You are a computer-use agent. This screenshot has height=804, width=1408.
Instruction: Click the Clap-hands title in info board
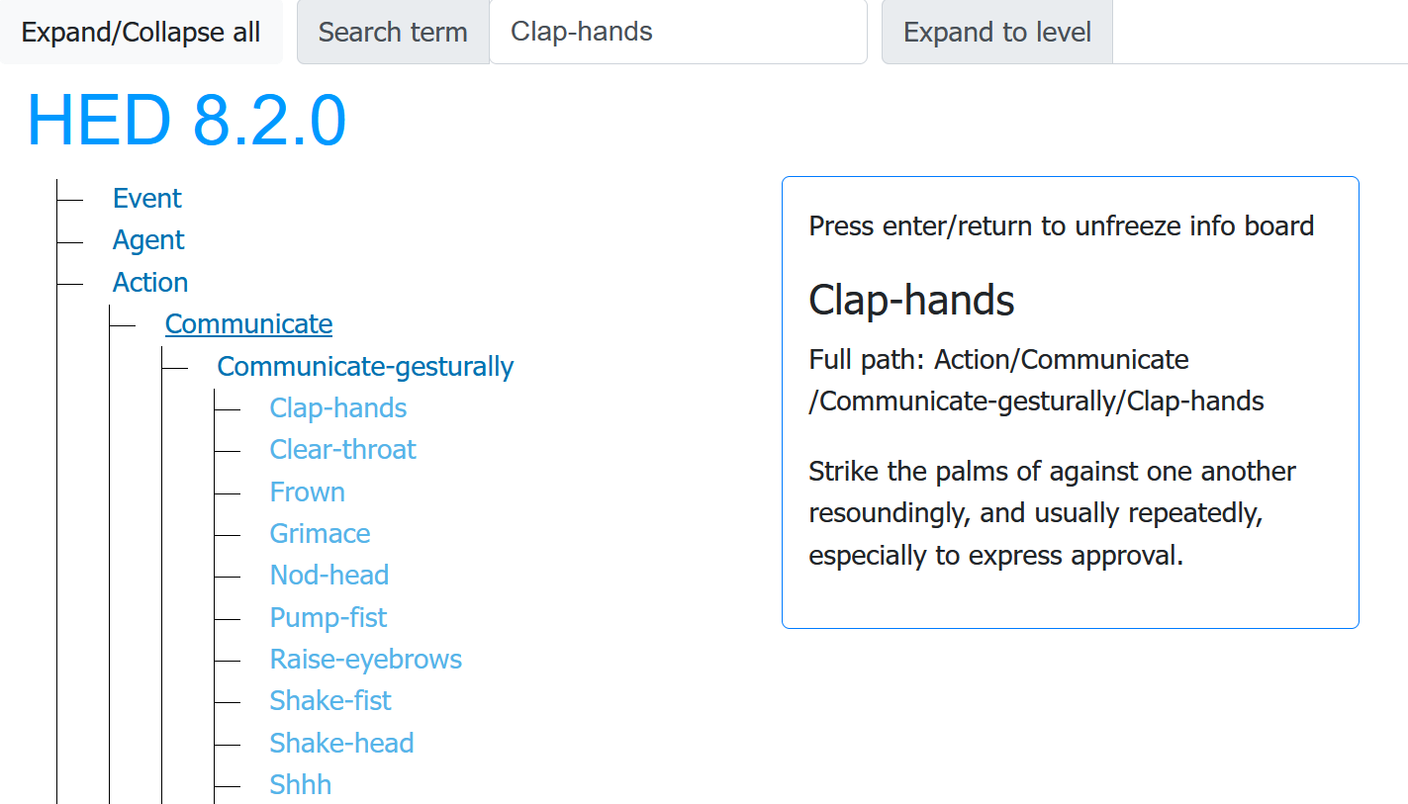(x=911, y=300)
